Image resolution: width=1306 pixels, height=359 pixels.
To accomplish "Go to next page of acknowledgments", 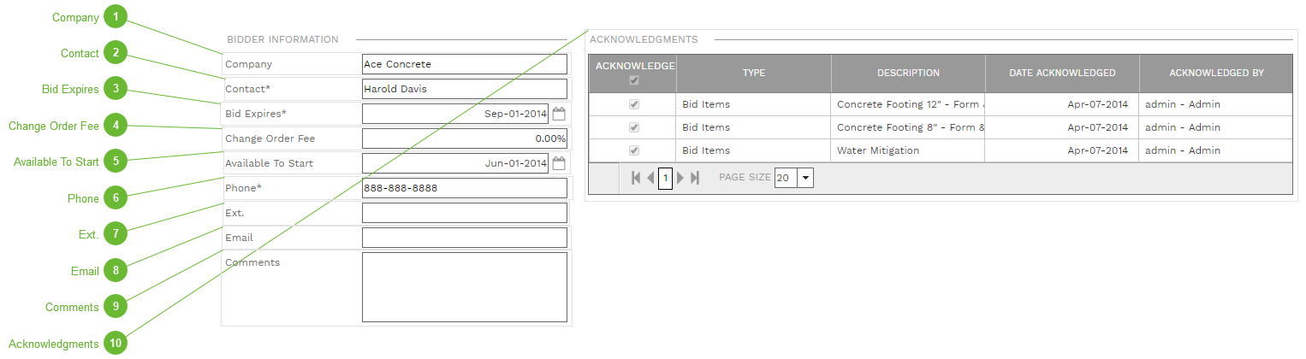I will tap(681, 178).
